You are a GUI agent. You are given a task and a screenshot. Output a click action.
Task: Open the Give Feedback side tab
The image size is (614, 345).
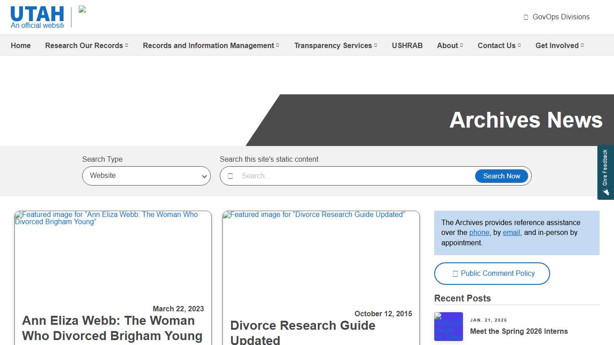tap(606, 172)
